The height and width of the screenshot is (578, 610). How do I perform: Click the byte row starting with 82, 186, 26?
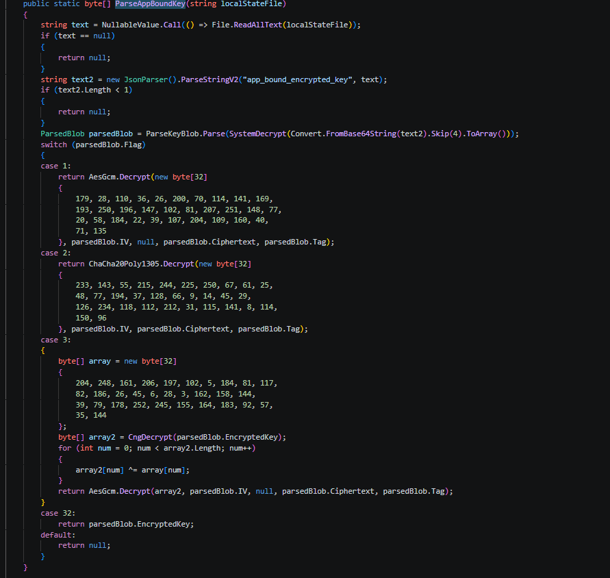[166, 394]
